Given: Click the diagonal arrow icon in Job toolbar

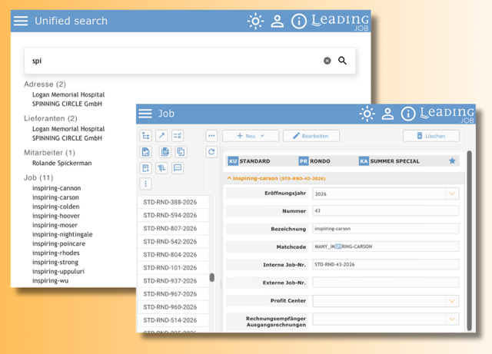Looking at the screenshot, I should [161, 136].
